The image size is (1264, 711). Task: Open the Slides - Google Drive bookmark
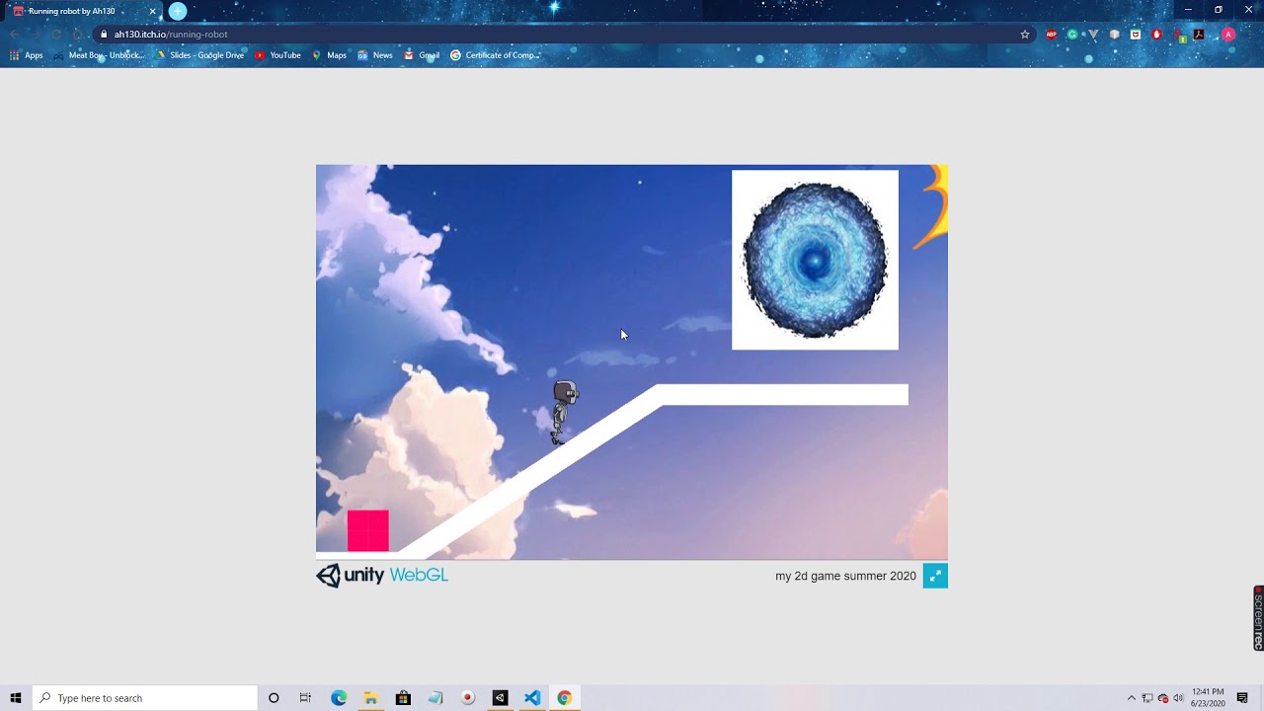coord(200,55)
